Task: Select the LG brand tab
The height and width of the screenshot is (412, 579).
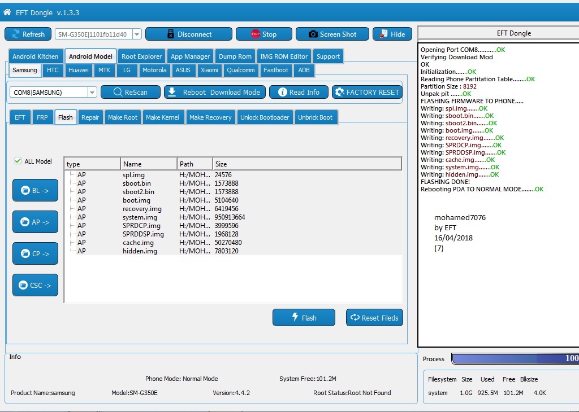Action: click(x=127, y=70)
